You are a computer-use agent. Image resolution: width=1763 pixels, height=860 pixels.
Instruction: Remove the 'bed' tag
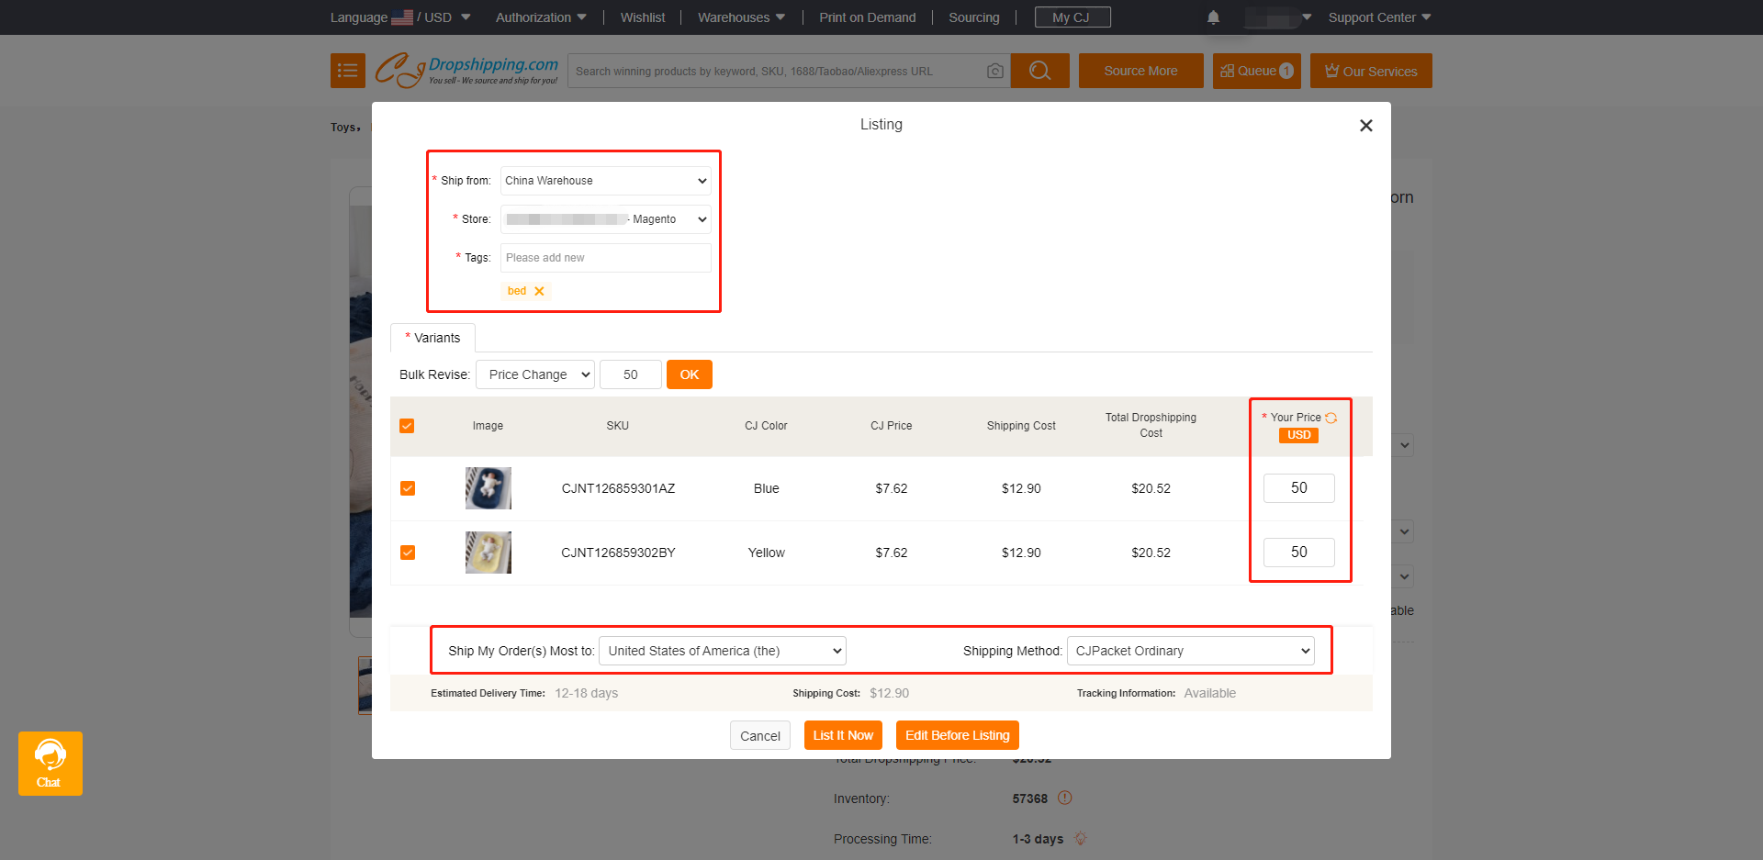click(x=539, y=291)
